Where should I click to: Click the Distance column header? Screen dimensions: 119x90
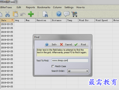59,20
